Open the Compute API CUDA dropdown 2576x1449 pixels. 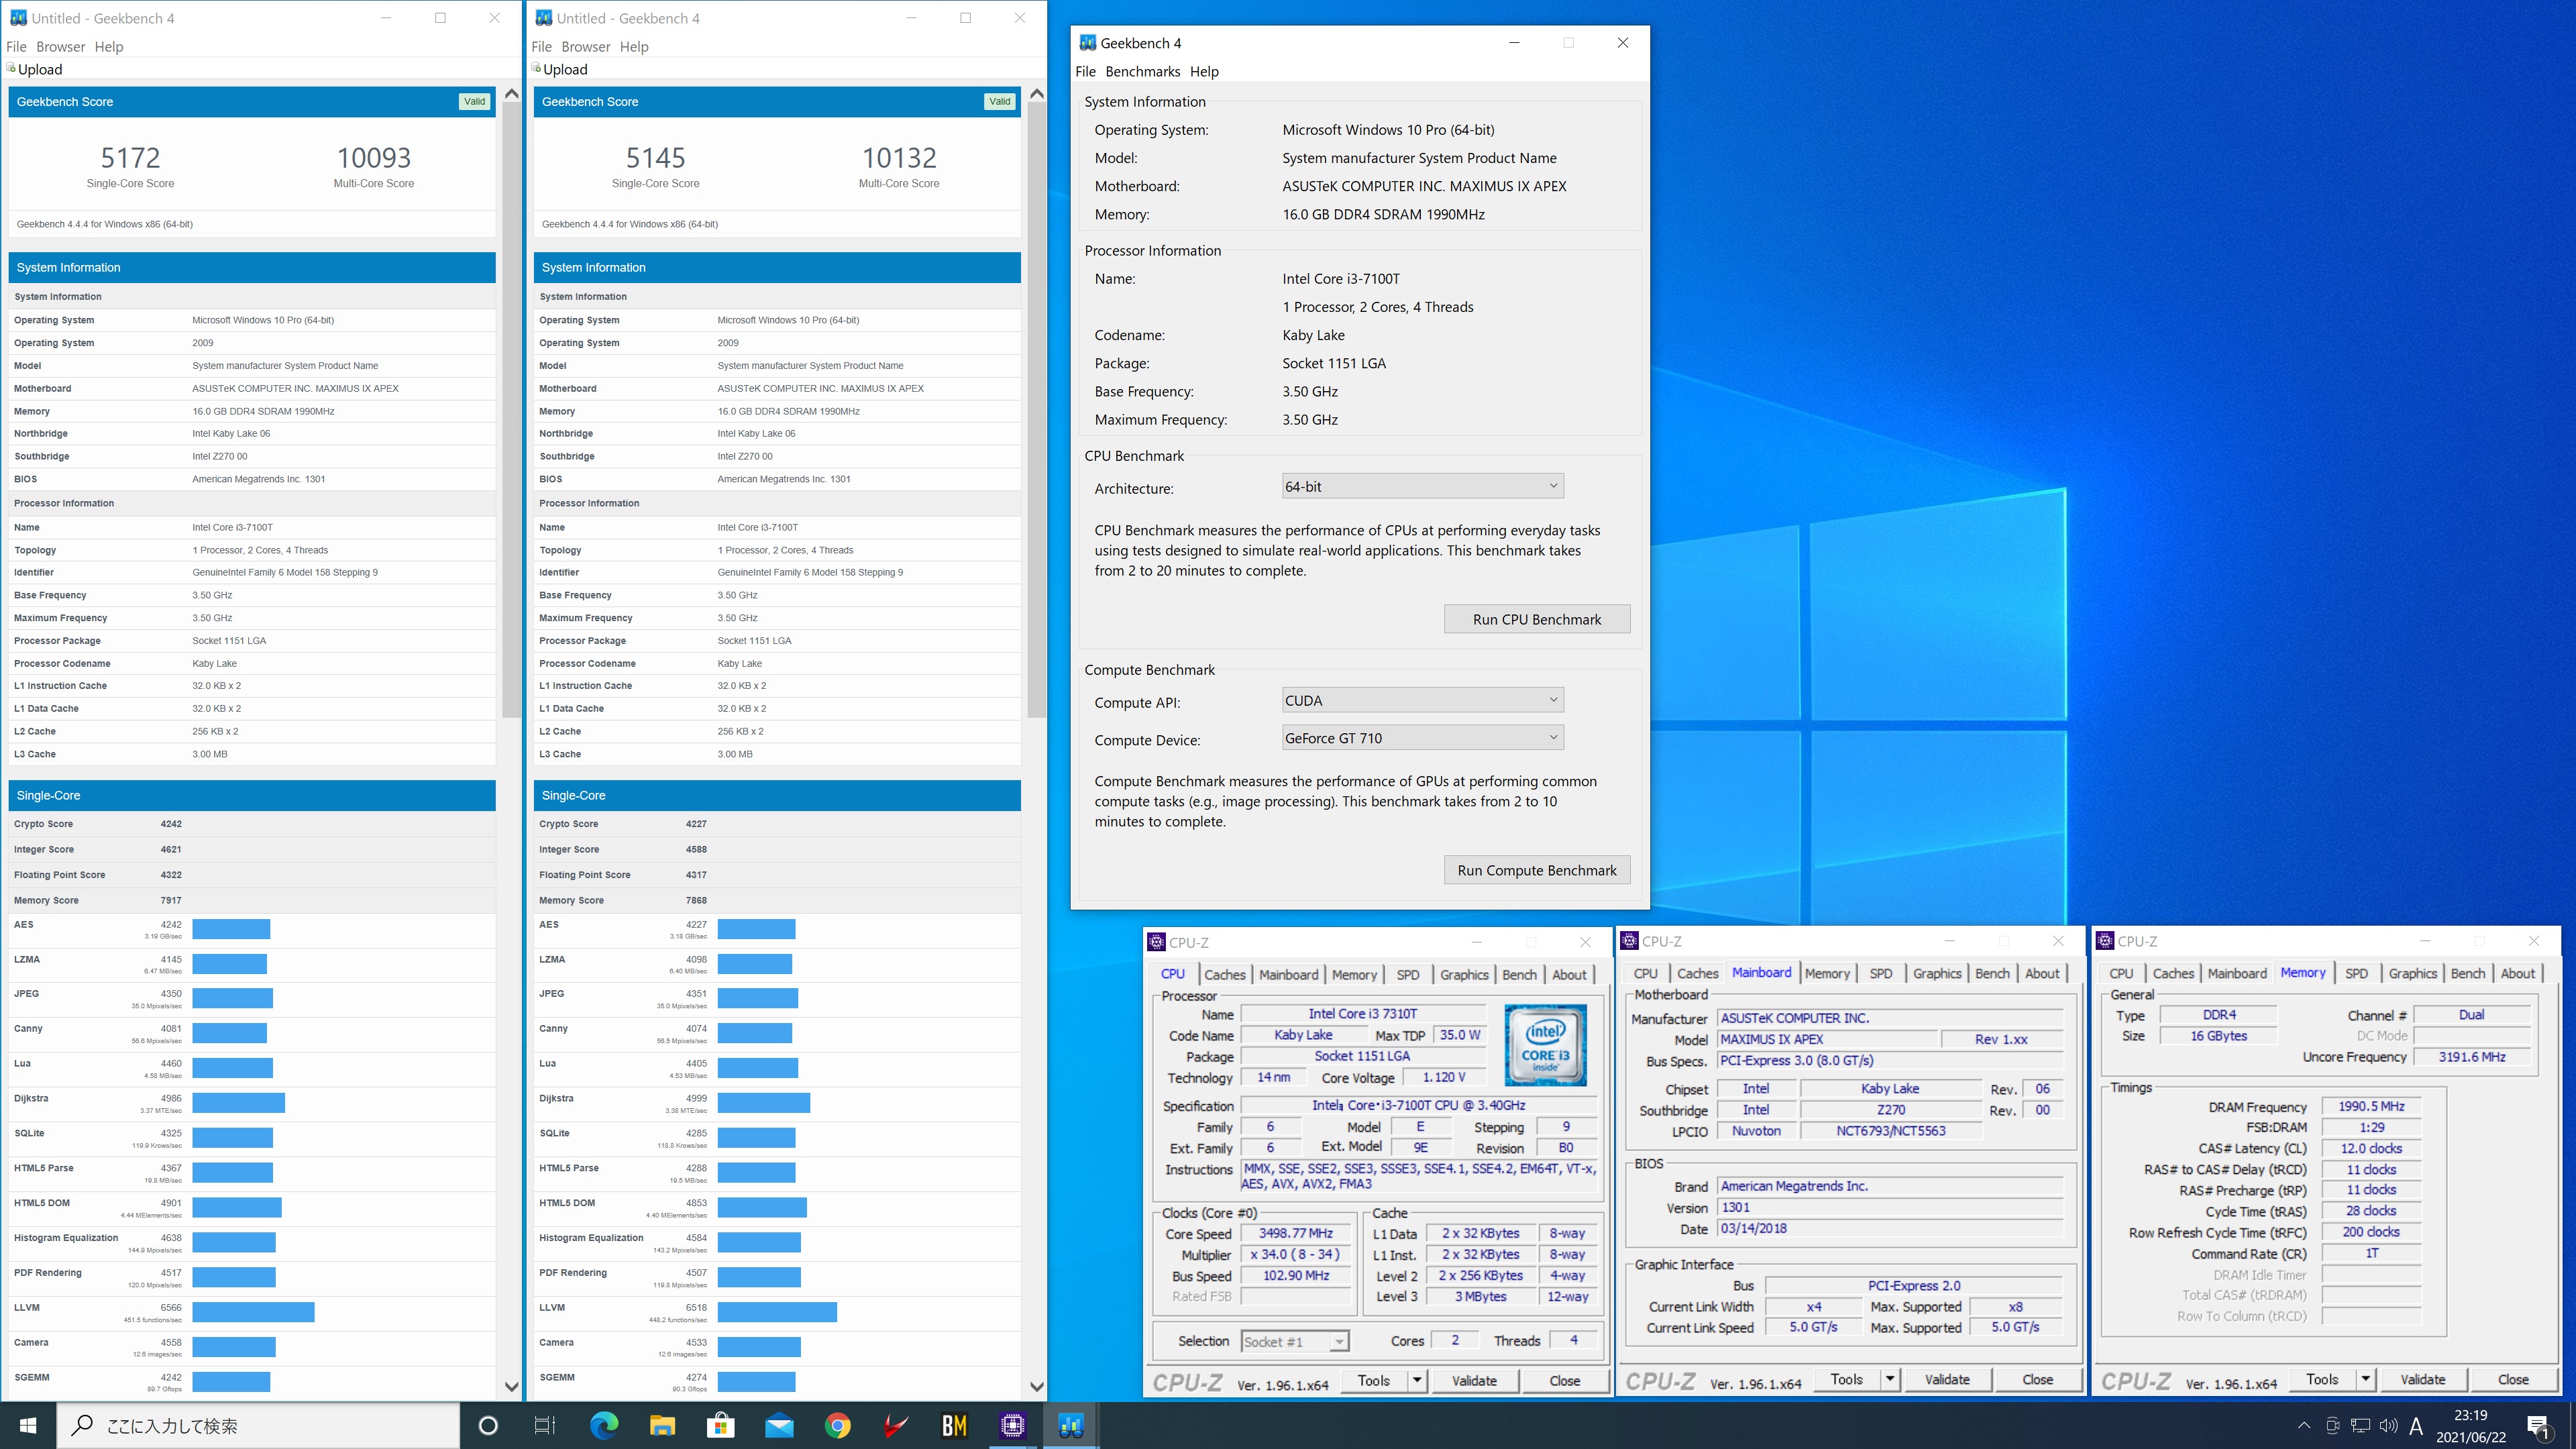pyautogui.click(x=1422, y=700)
